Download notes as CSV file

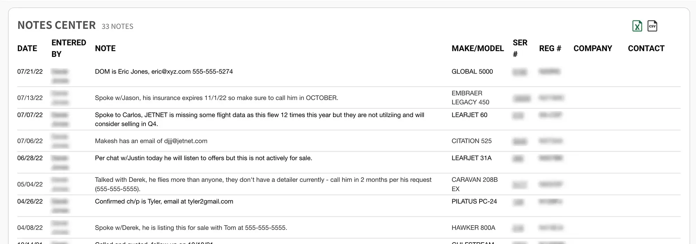[652, 26]
